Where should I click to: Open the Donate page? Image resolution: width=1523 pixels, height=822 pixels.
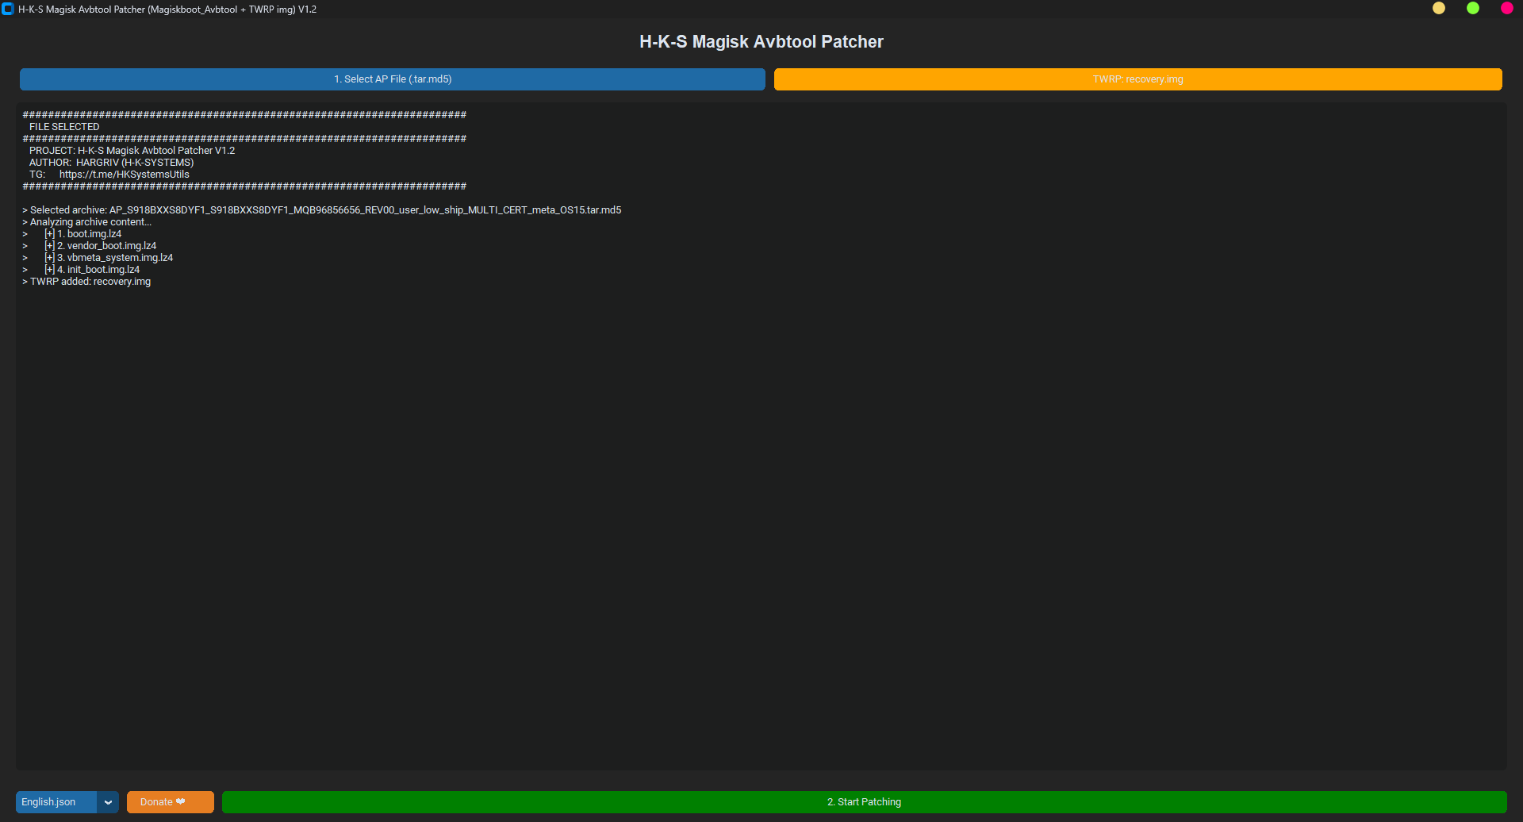pyautogui.click(x=170, y=801)
